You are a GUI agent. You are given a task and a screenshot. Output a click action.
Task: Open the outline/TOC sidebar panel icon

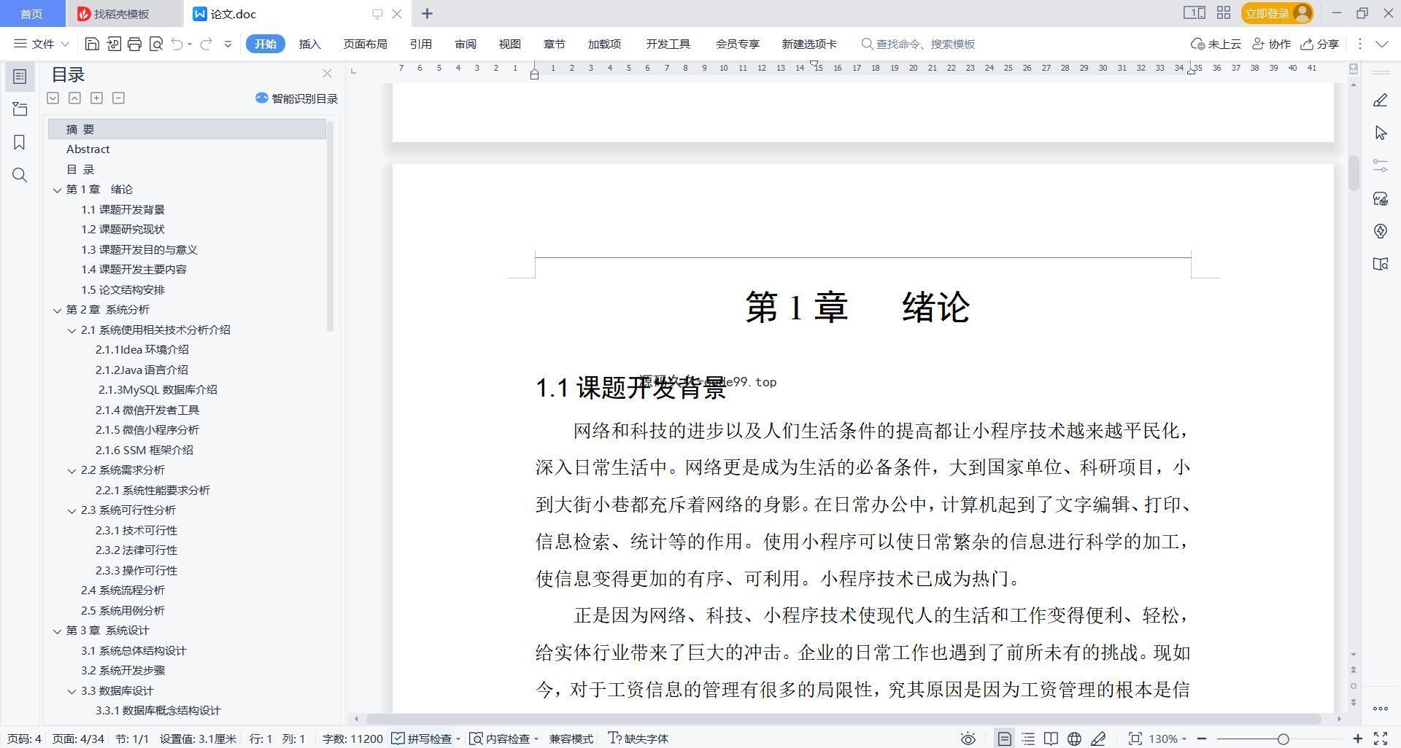pos(20,77)
